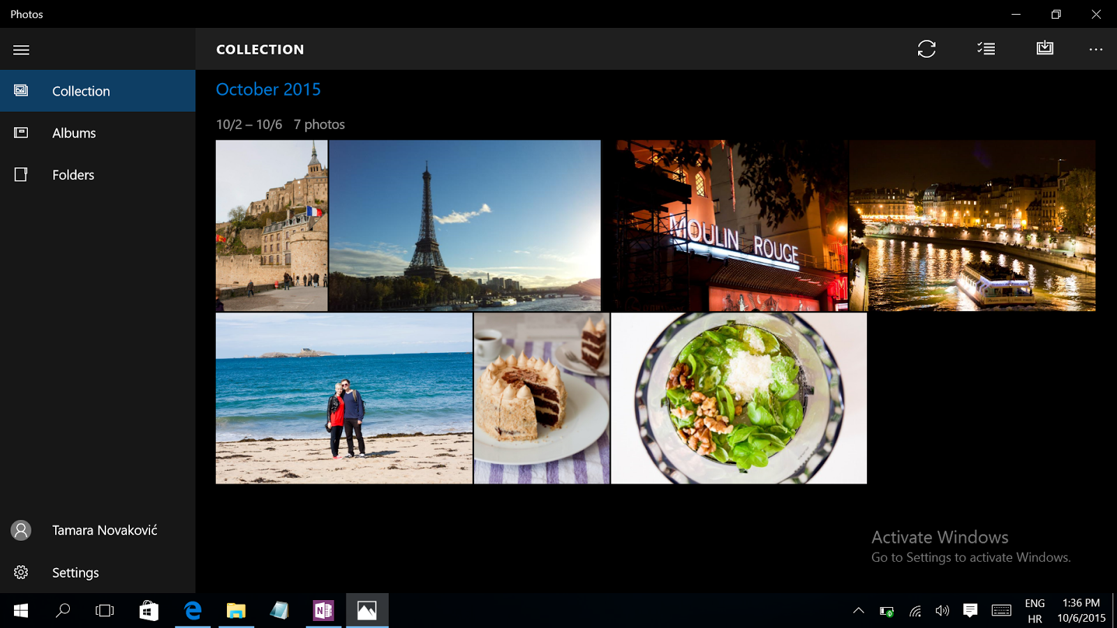Open the Moulin Rouge photo
This screenshot has height=628, width=1117.
click(x=726, y=225)
